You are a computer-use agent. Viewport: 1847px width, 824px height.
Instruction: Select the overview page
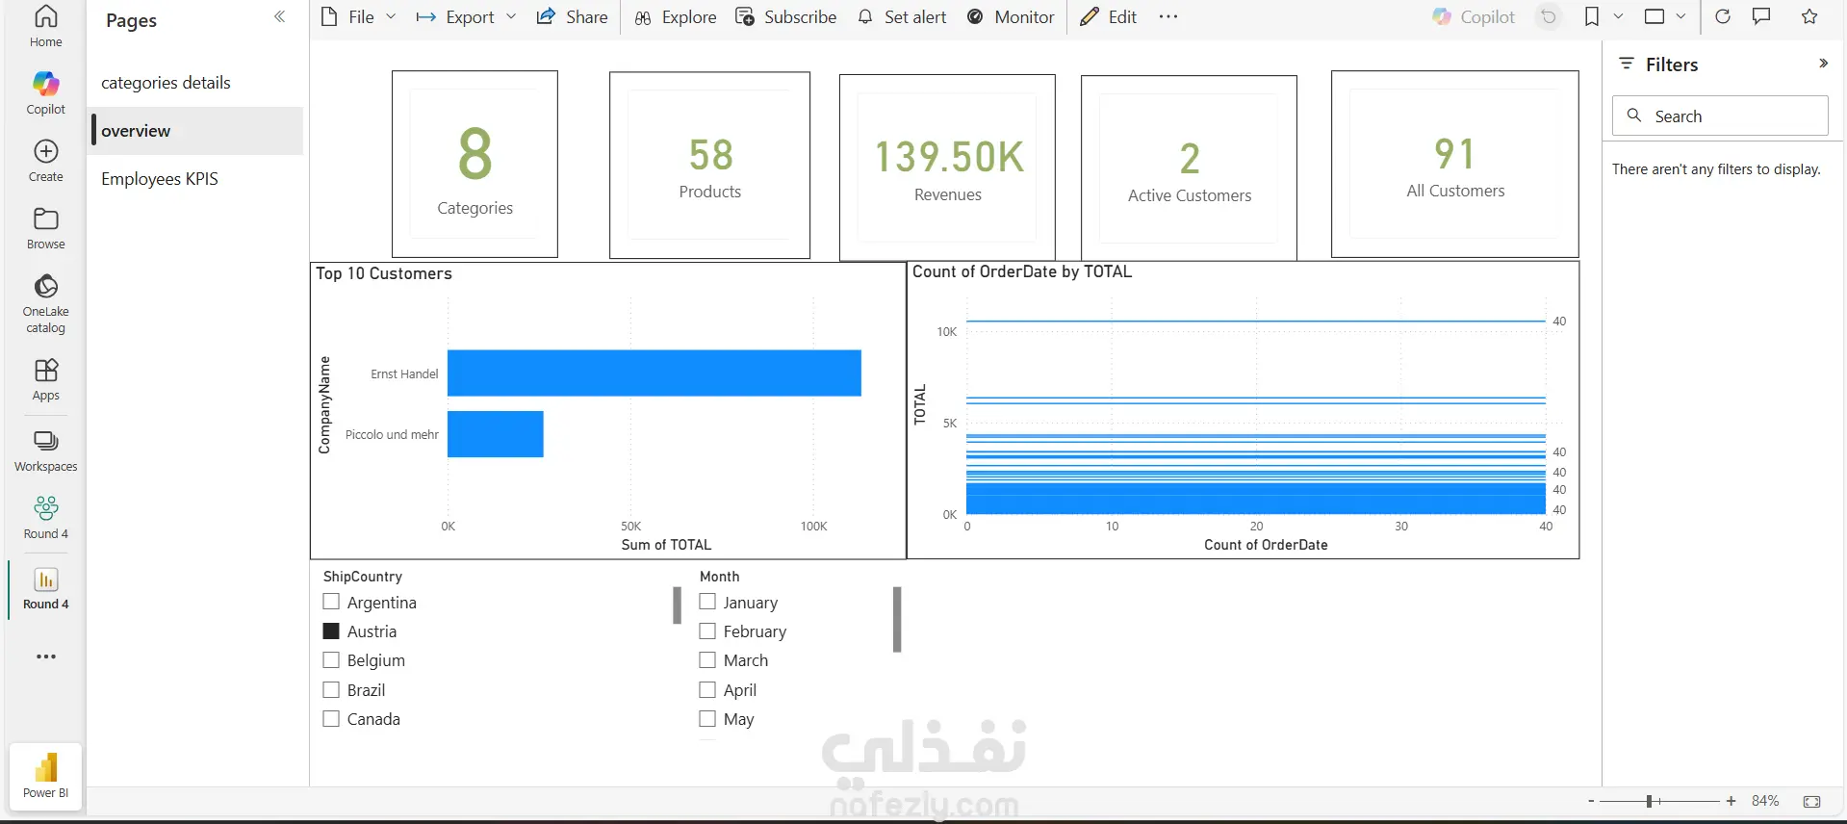(197, 131)
